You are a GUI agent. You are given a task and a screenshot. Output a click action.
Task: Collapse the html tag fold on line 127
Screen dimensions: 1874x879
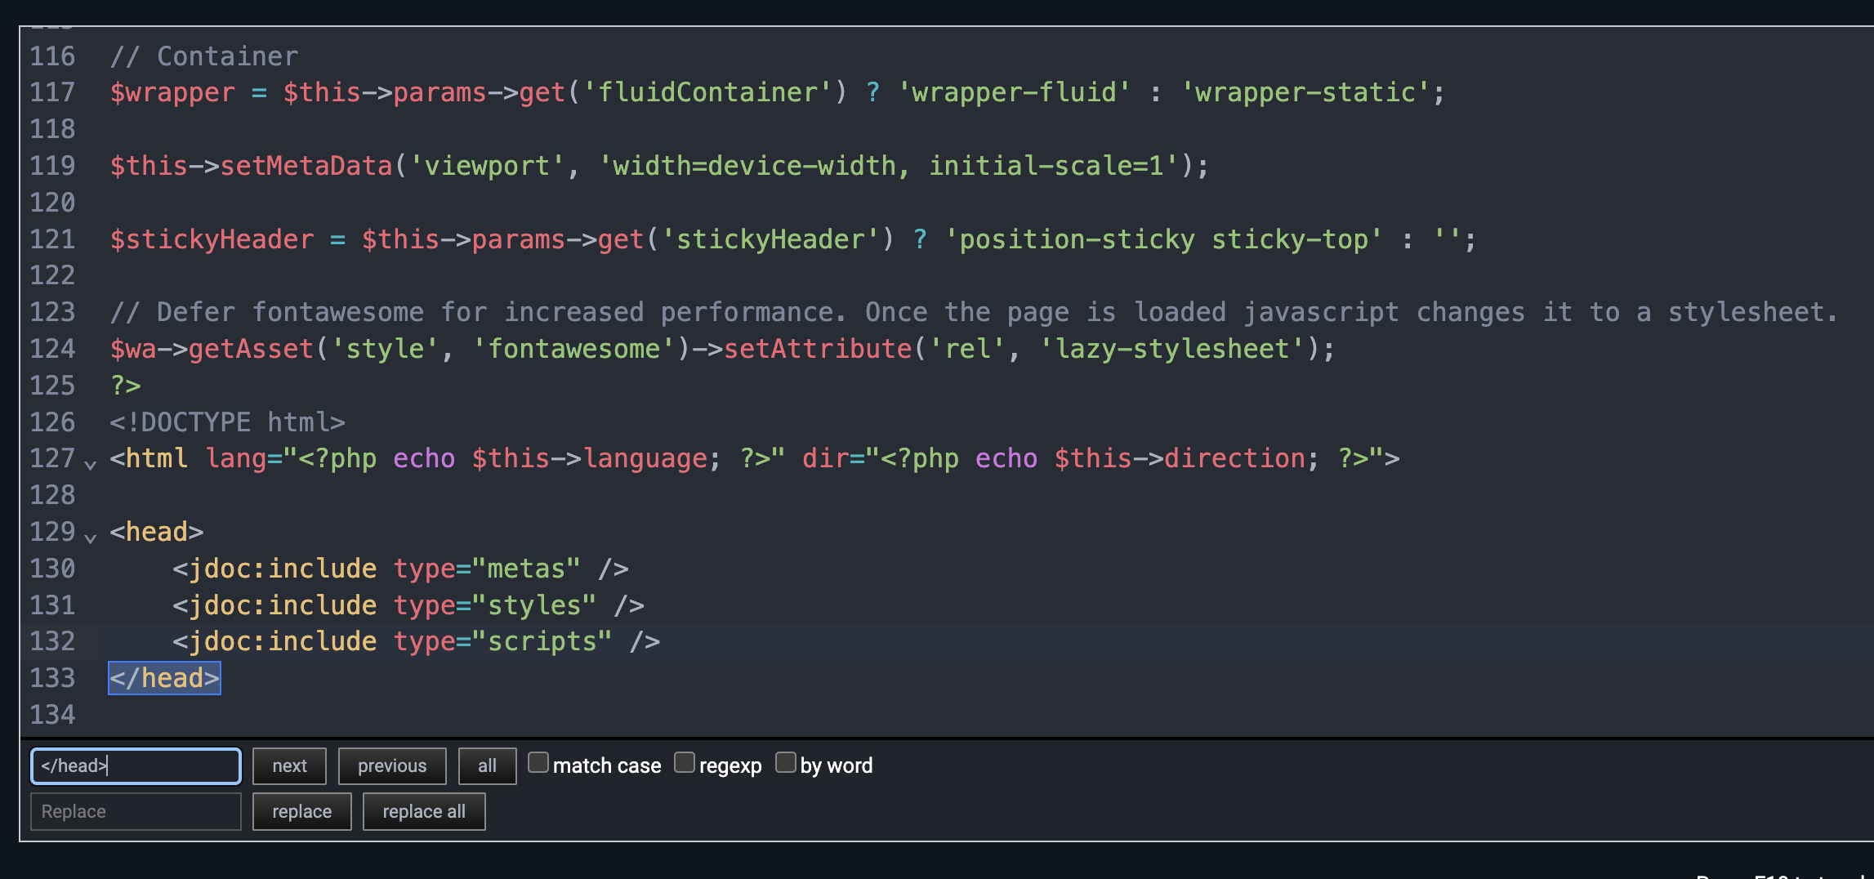click(x=91, y=463)
